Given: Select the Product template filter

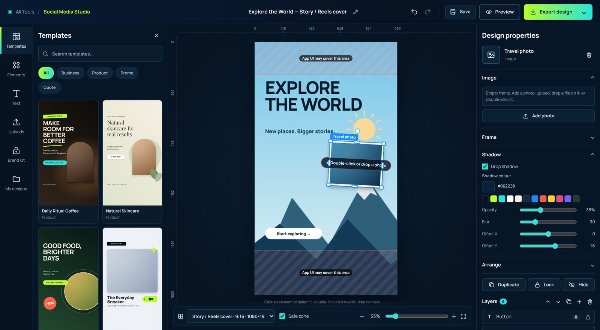Looking at the screenshot, I should 100,73.
